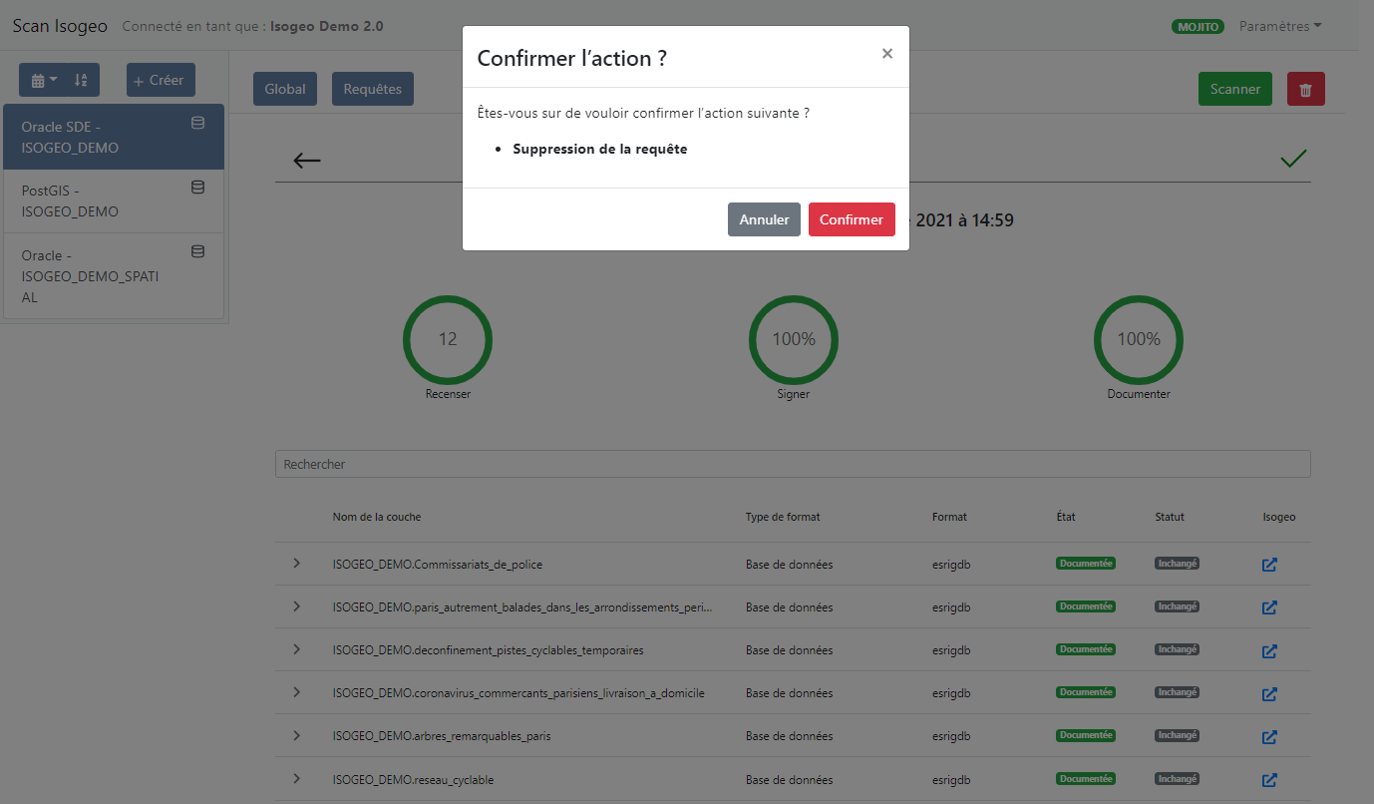Expand the paris_autrement_balades row

296,606
